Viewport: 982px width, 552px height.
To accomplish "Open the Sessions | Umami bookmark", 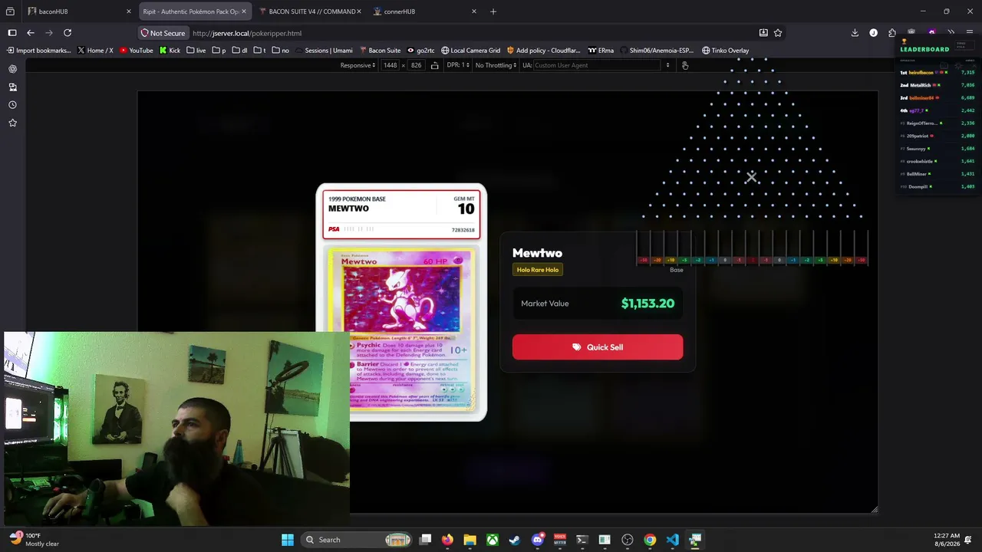I will 323,51.
